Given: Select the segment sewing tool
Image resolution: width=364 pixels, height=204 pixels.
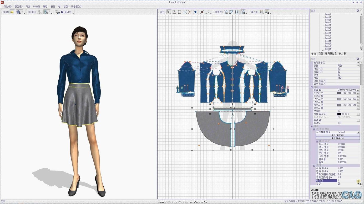Looking at the screenshot, I should click(231, 12).
